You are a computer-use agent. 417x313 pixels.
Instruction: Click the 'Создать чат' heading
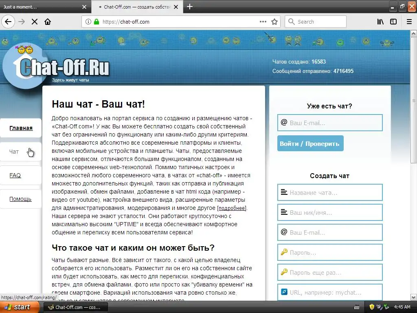coord(330,176)
